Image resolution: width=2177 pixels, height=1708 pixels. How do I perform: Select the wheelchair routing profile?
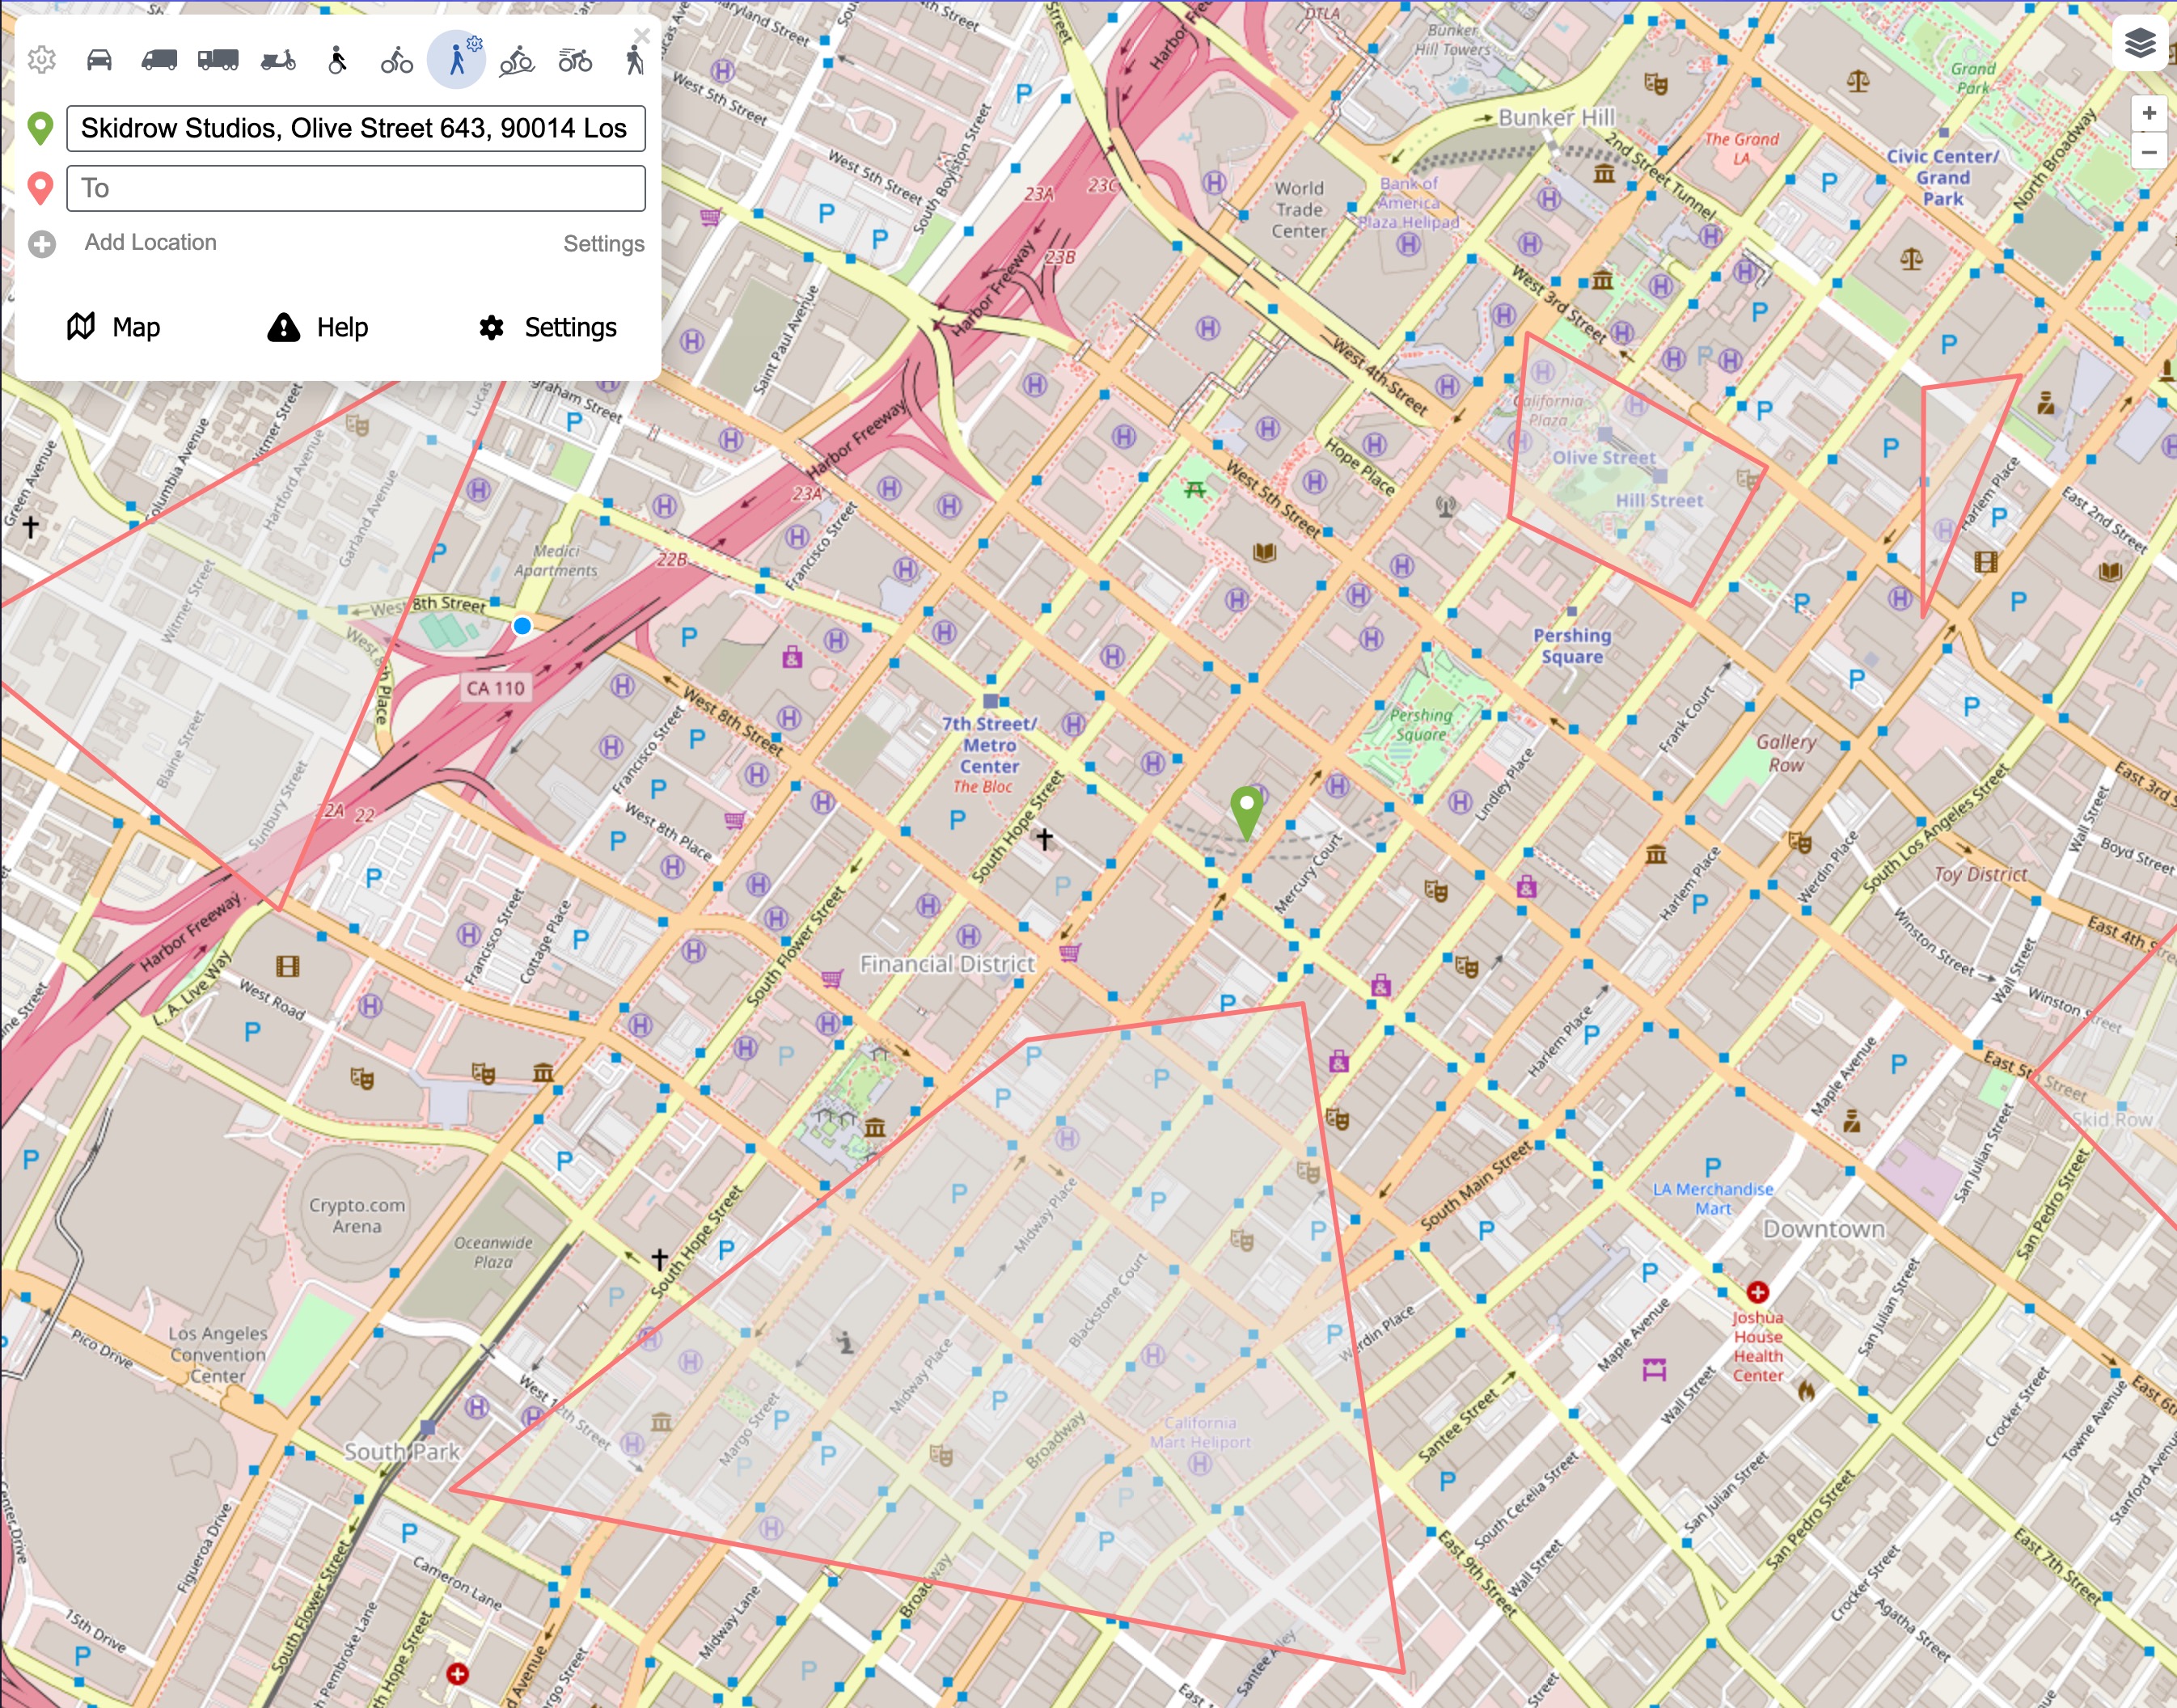coord(338,60)
